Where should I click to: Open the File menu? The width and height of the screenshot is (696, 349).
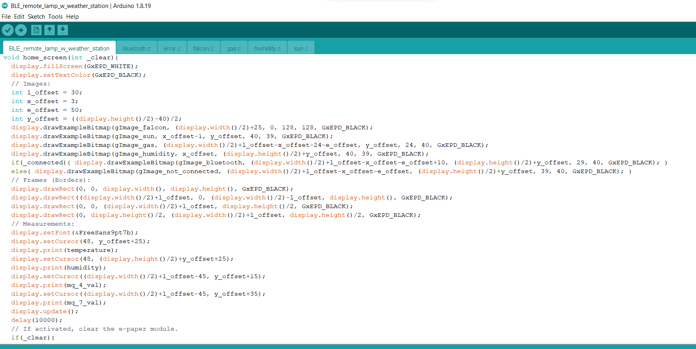point(6,17)
